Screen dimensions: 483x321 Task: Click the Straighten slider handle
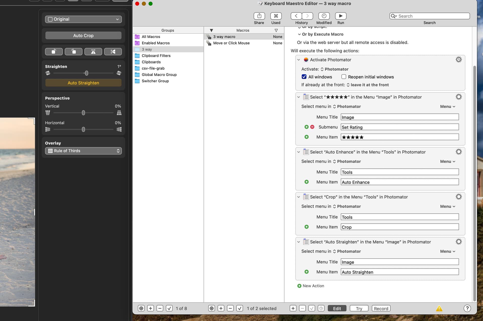point(87,73)
